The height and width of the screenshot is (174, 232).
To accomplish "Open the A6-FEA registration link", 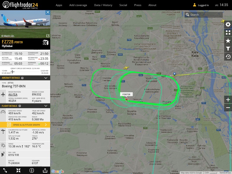I will pos(13,95).
